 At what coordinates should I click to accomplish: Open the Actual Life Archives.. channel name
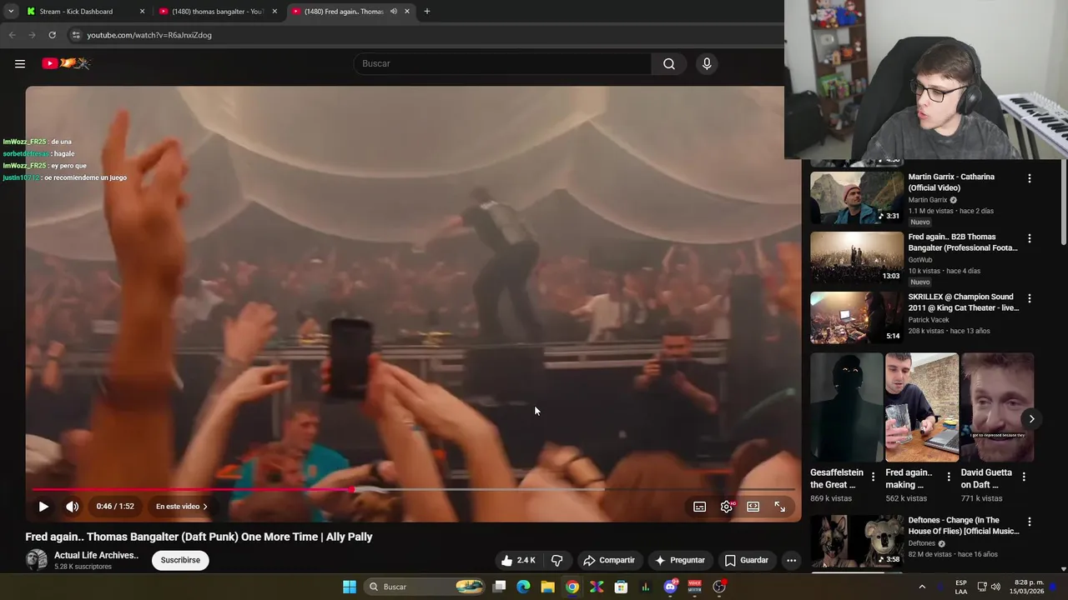(x=96, y=555)
